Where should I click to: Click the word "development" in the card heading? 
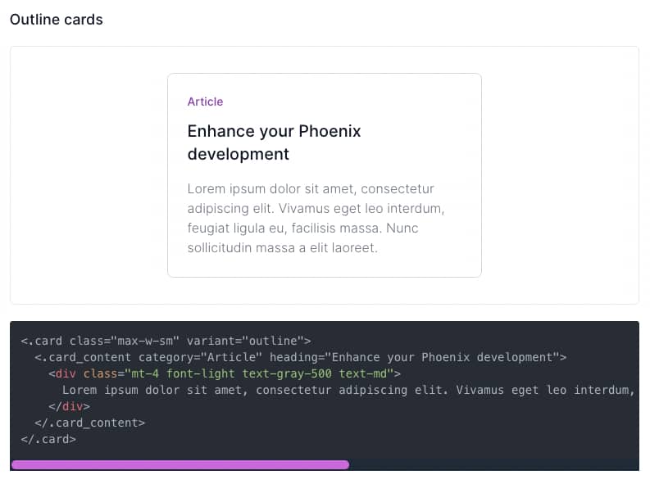point(239,154)
